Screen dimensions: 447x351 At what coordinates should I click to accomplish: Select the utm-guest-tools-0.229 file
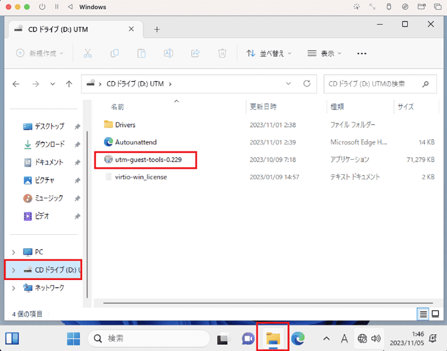coord(148,159)
